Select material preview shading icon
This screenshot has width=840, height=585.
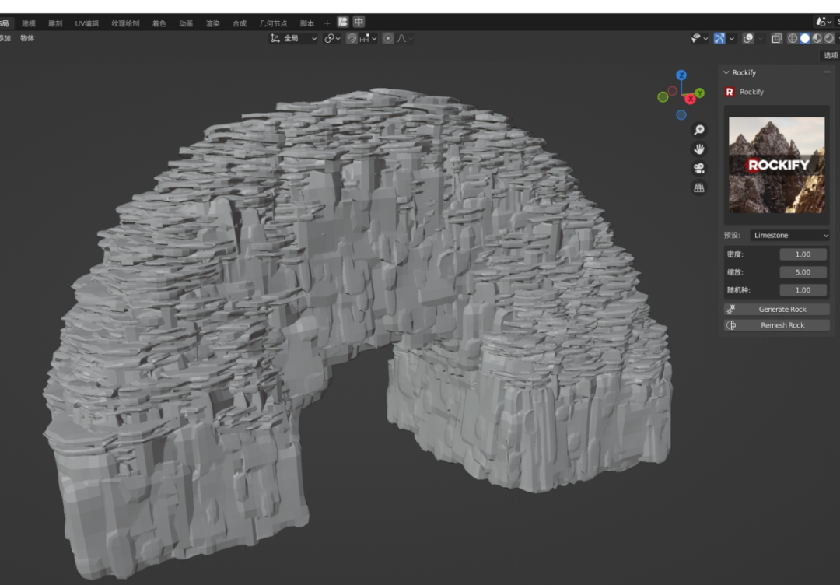pos(817,38)
